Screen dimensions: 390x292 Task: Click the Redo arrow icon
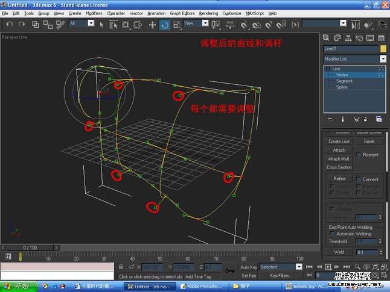point(22,24)
